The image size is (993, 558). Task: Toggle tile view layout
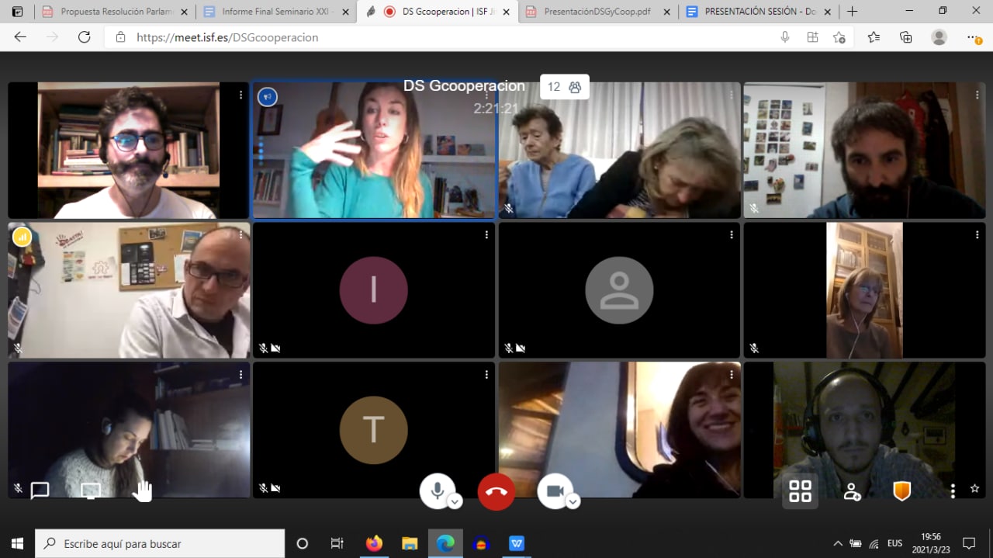800,491
